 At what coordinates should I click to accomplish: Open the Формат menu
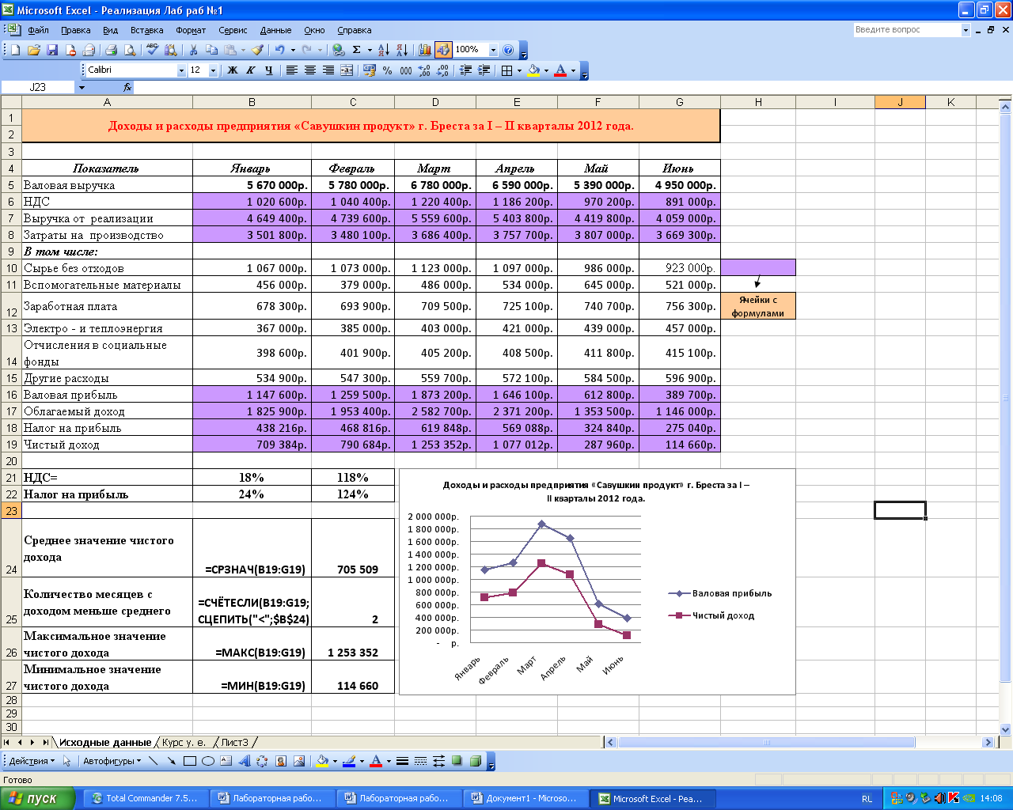point(191,30)
